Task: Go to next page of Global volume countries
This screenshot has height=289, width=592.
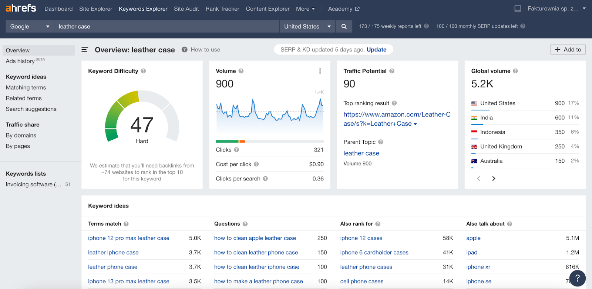Action: click(494, 179)
